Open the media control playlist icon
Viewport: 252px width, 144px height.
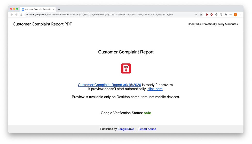coord(231,15)
